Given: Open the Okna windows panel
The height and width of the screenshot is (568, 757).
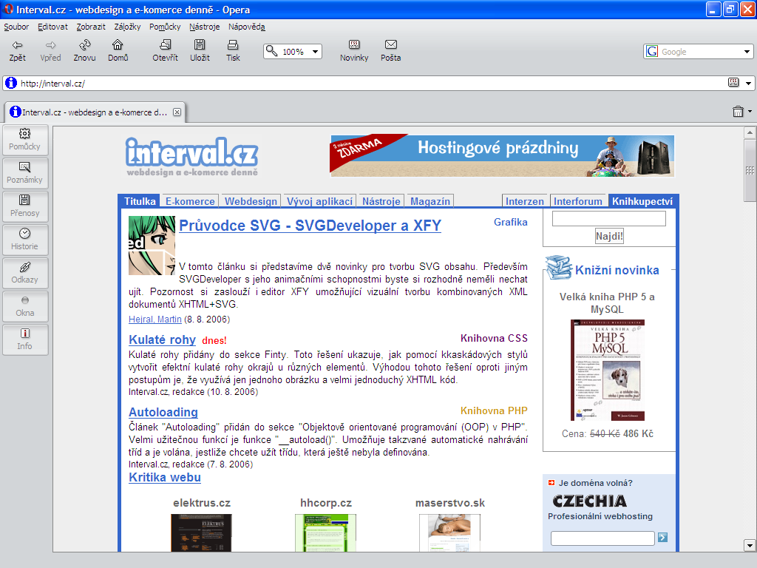Looking at the screenshot, I should tap(25, 306).
